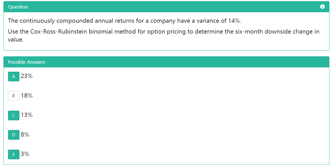Click the 8% answer text

(25, 135)
